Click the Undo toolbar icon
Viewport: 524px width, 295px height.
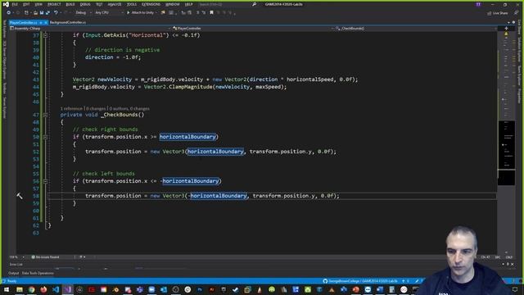(x=56, y=13)
